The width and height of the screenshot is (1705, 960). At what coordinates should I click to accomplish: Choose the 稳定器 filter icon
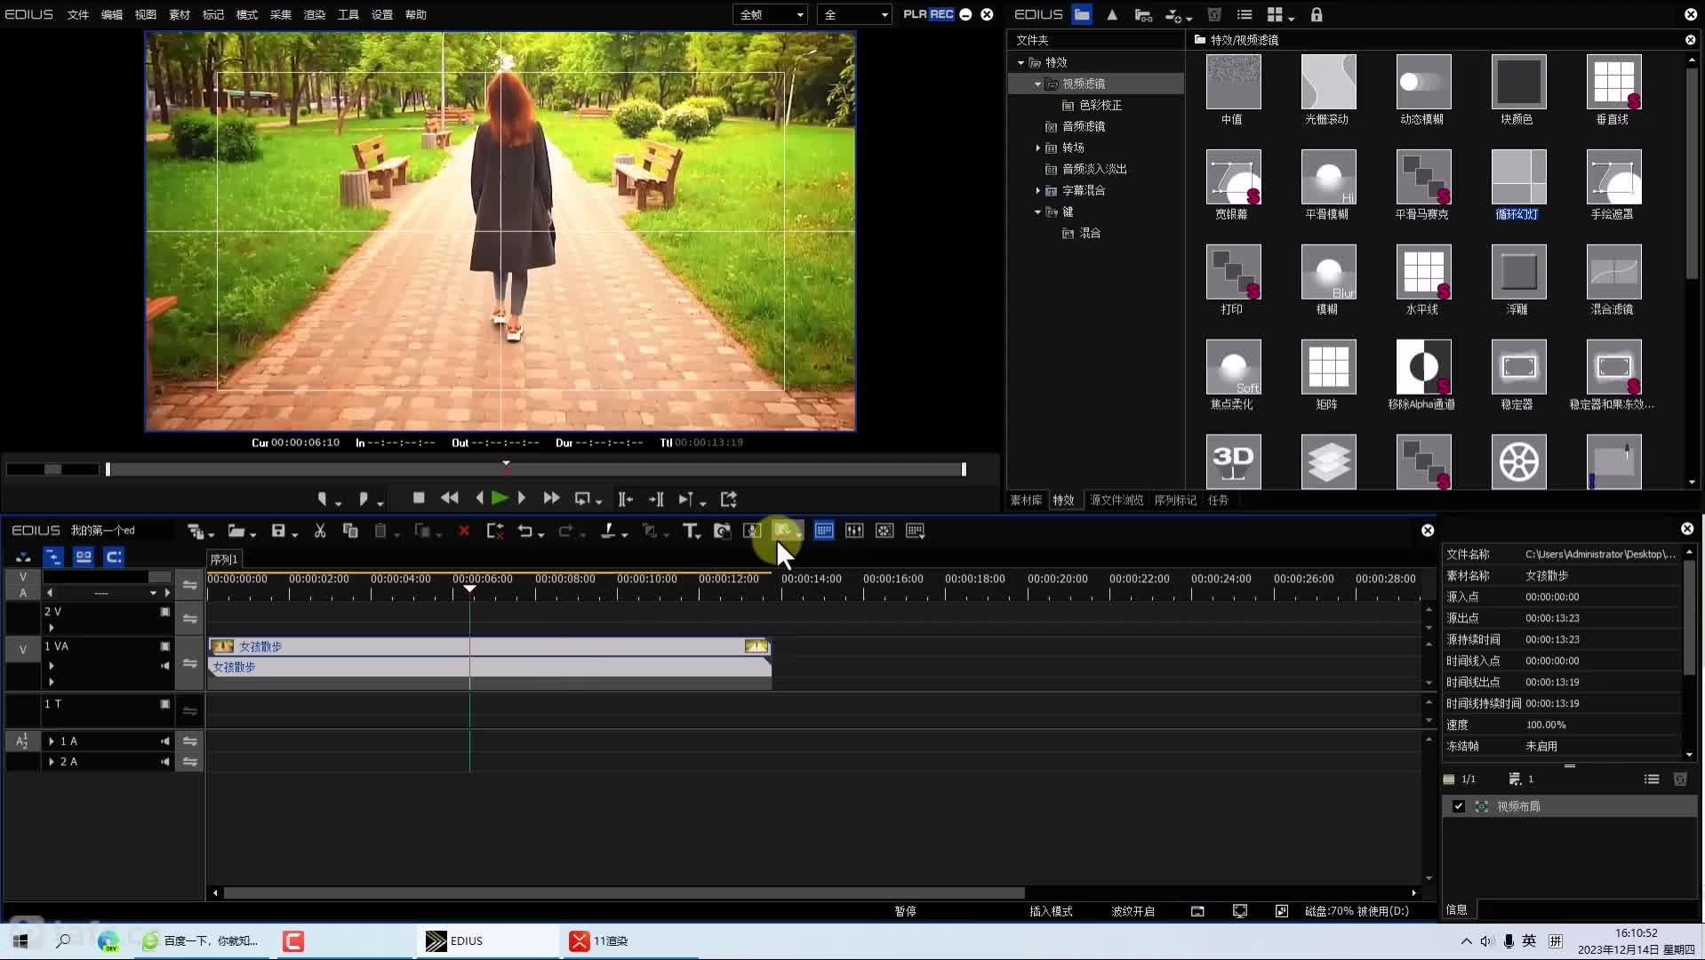coord(1518,368)
